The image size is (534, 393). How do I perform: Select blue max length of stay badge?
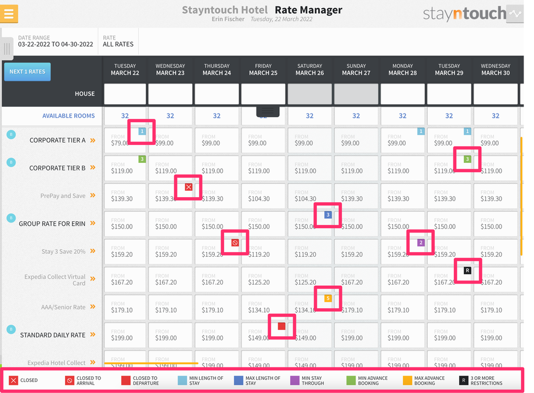pos(328,215)
